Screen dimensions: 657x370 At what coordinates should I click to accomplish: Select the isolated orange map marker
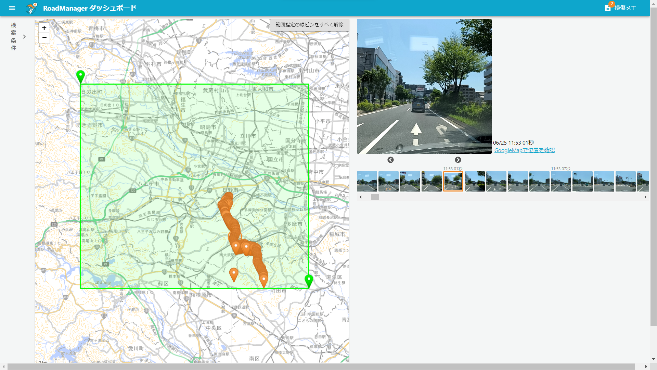[234, 274]
